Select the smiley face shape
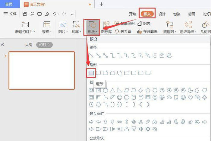 [x=183, y=97]
